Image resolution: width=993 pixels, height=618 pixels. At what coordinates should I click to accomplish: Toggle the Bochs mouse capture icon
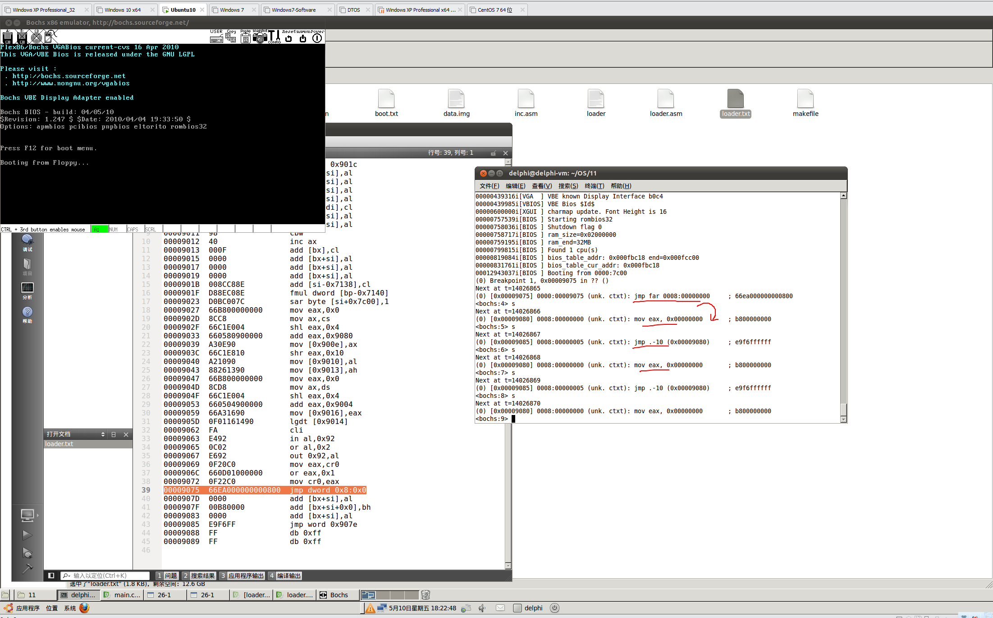pyautogui.click(x=50, y=36)
